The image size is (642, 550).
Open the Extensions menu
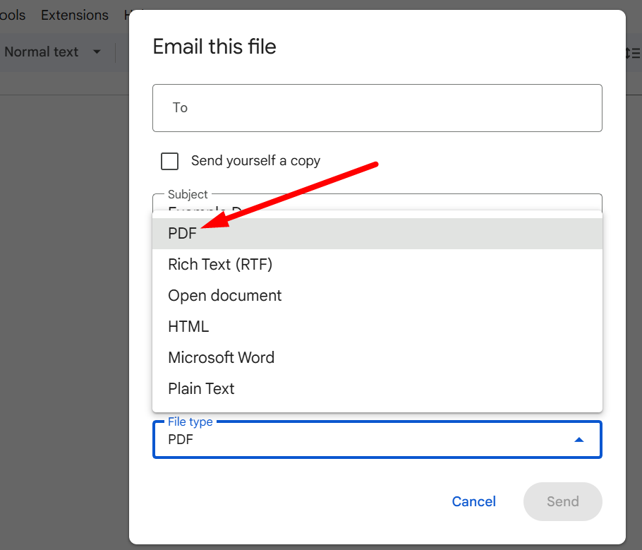tap(75, 15)
